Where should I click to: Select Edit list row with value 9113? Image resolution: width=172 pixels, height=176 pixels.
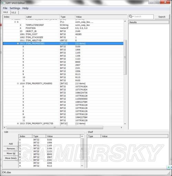coord(49,166)
